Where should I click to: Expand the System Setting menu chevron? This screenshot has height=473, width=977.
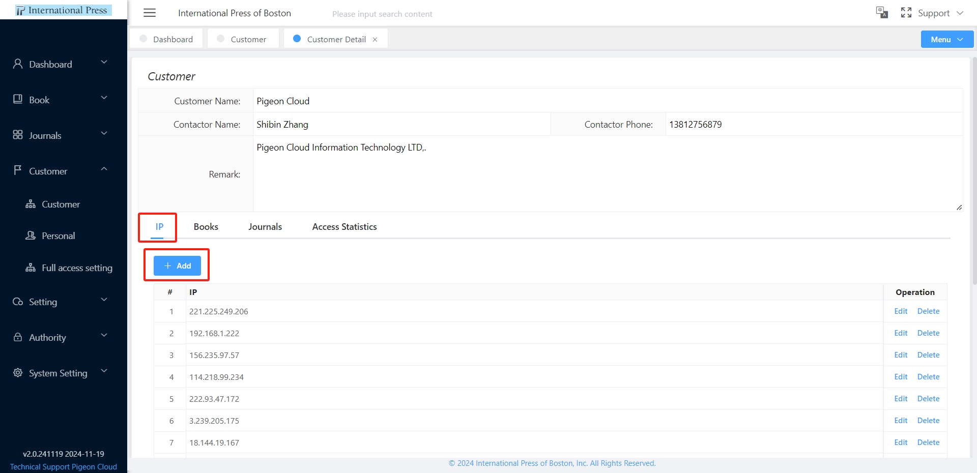pos(104,371)
